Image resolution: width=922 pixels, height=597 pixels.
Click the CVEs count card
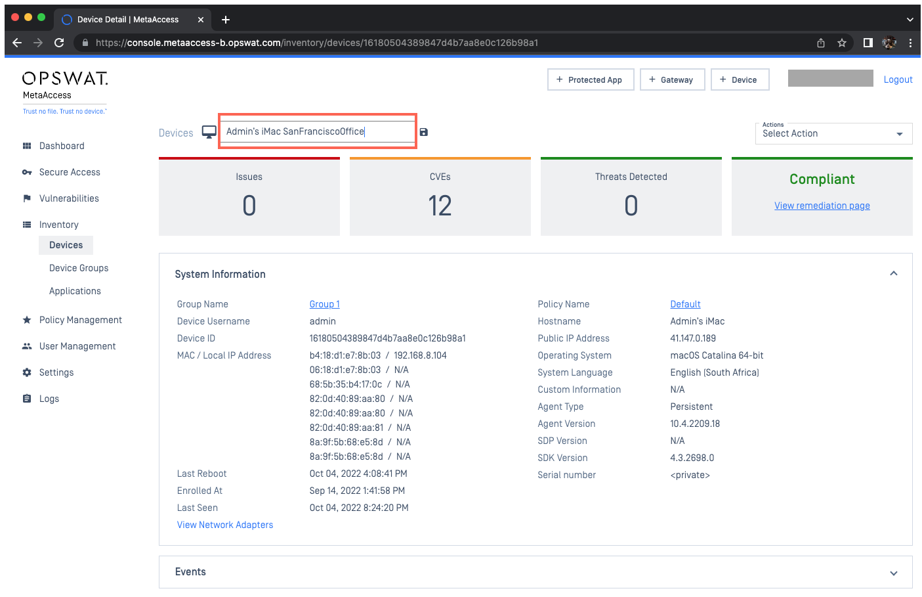[440, 196]
